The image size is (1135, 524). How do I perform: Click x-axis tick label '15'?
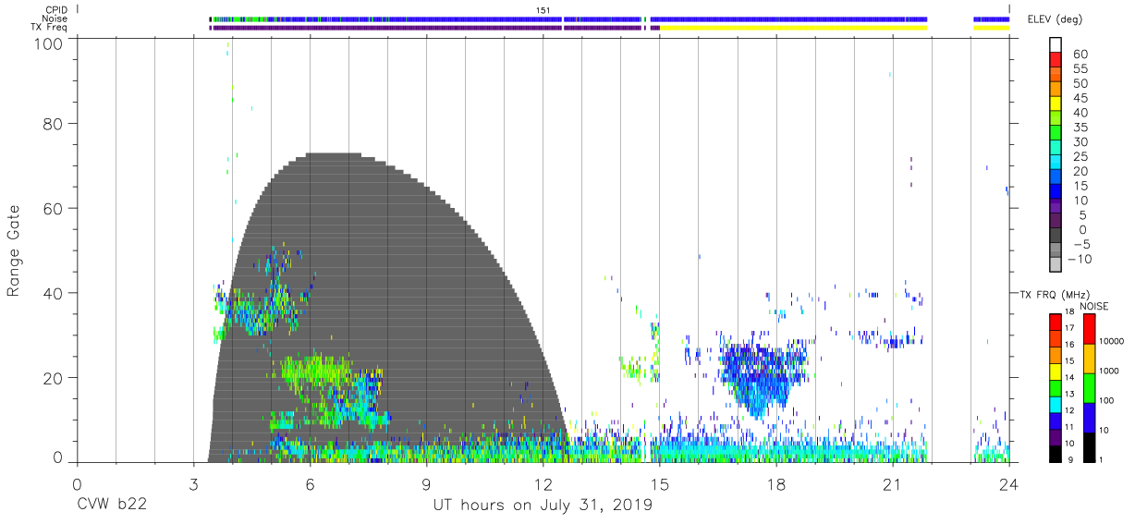coord(659,484)
